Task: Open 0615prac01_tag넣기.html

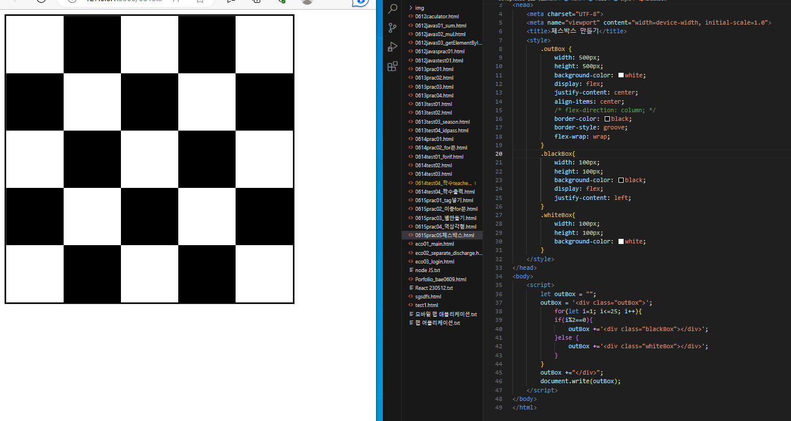Action: (x=444, y=200)
